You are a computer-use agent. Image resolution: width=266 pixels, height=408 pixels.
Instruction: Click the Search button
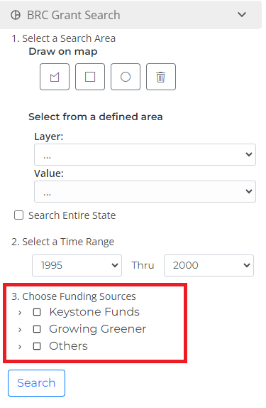click(x=36, y=383)
